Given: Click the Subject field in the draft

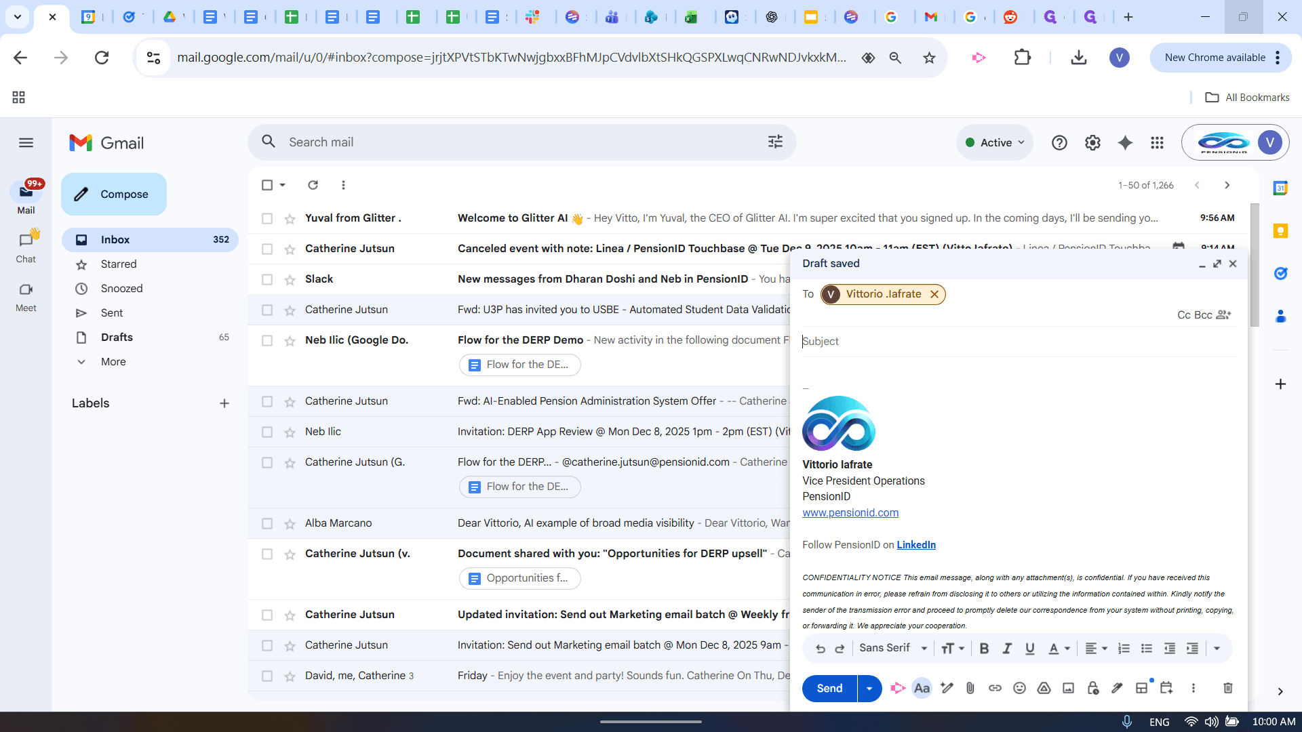Looking at the screenshot, I should [x=1019, y=342].
